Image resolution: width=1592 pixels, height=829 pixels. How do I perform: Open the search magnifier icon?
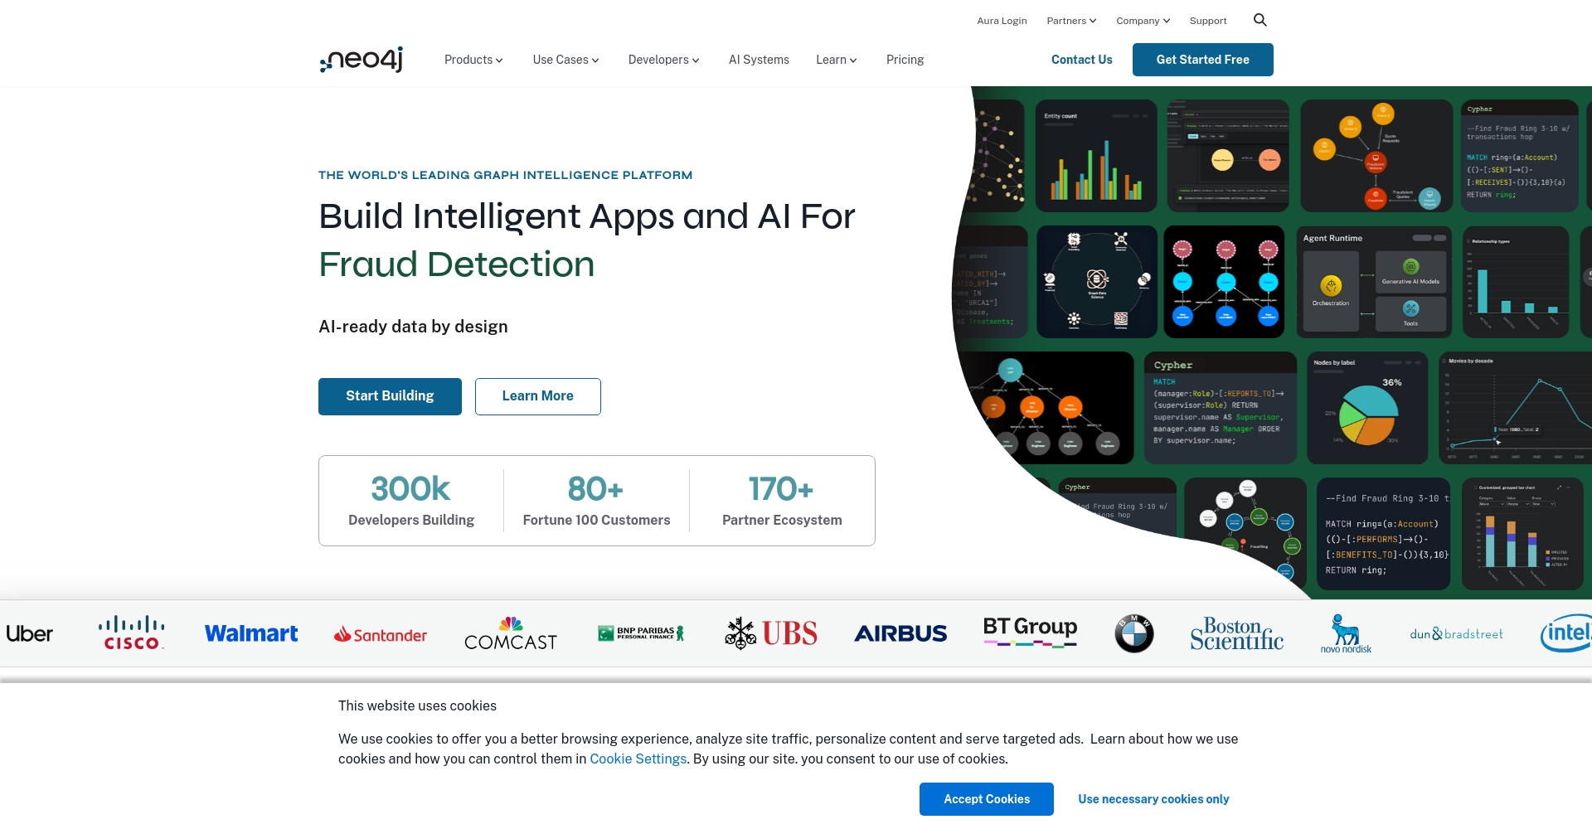coord(1260,20)
